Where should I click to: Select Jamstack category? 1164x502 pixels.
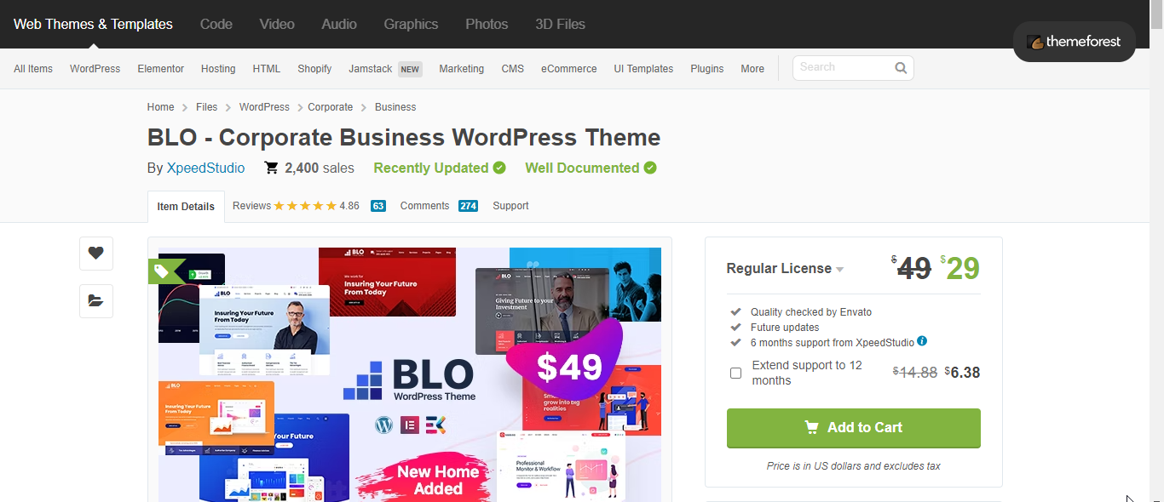pyautogui.click(x=371, y=69)
